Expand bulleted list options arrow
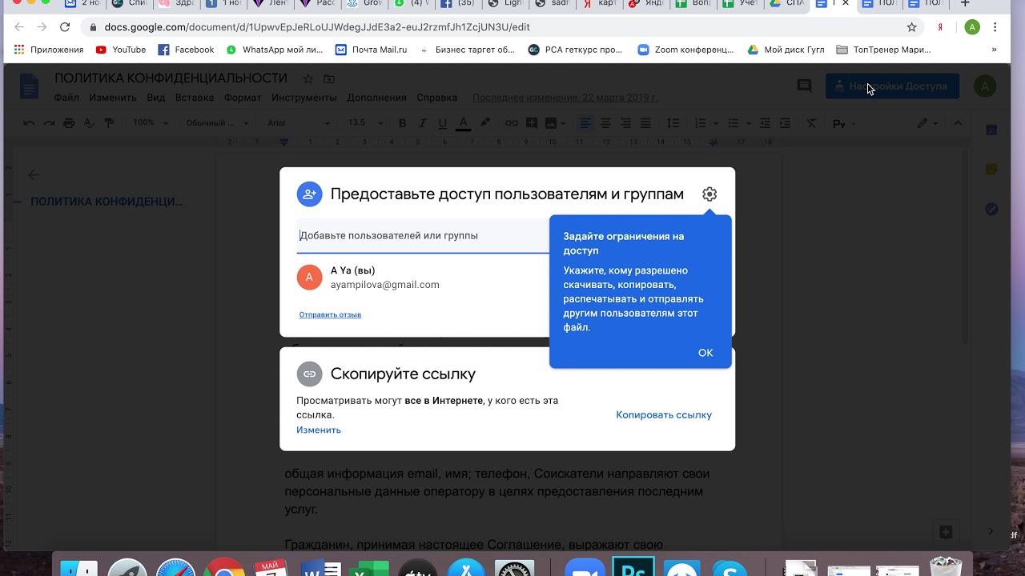The height and width of the screenshot is (576, 1025). point(748,124)
